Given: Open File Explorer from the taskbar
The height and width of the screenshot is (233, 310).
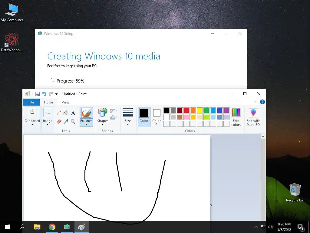Looking at the screenshot, I should (x=37, y=227).
